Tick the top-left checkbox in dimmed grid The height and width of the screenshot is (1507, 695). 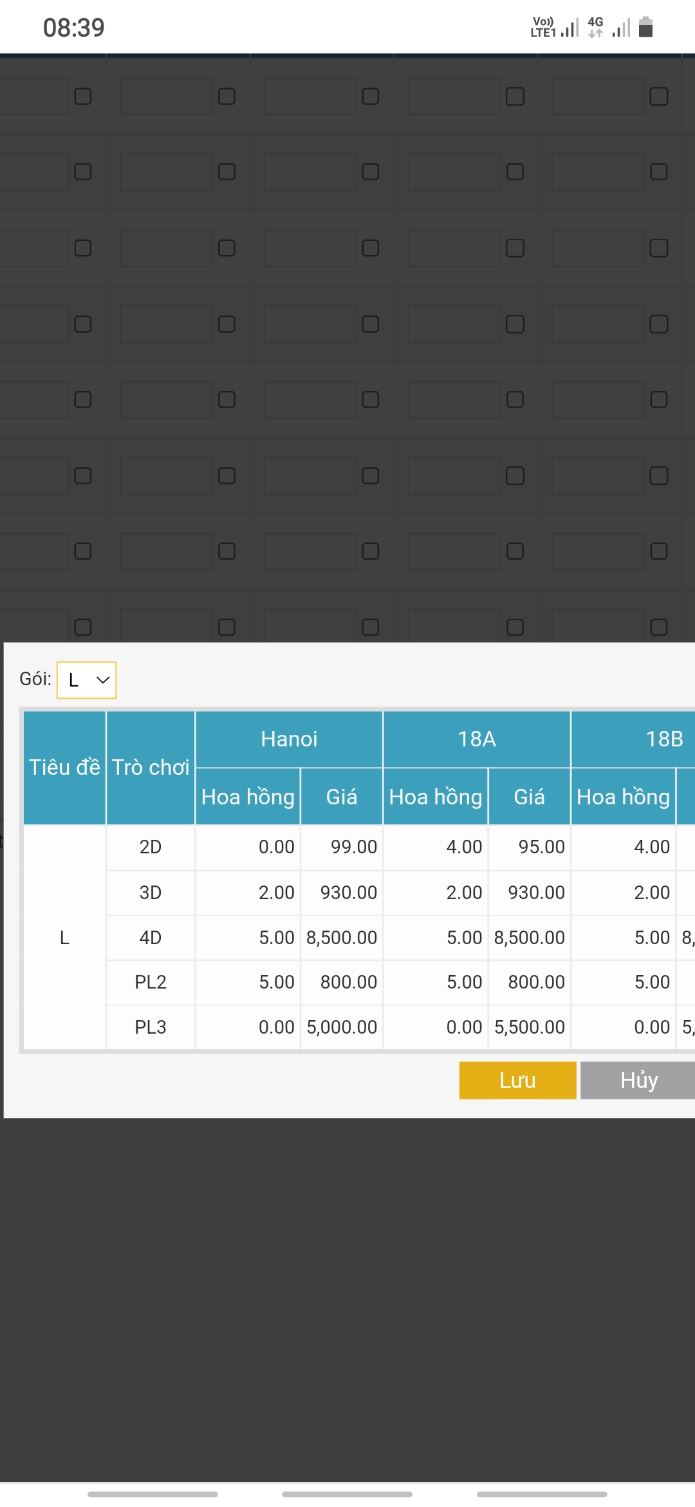pyautogui.click(x=83, y=97)
